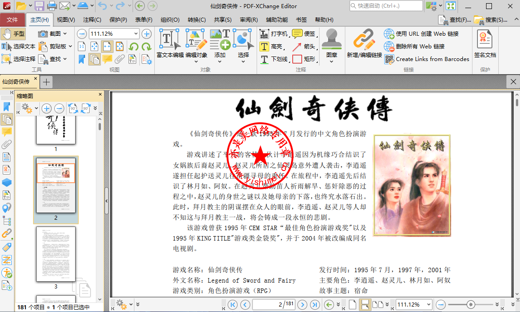Click the status bar zoom slider handle
Viewport: 520px width, 312px height.
471,304
